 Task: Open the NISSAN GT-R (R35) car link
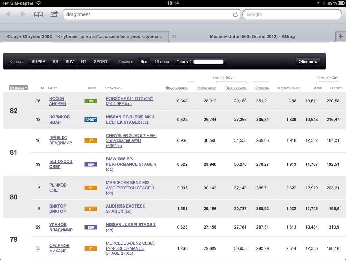[130, 120]
